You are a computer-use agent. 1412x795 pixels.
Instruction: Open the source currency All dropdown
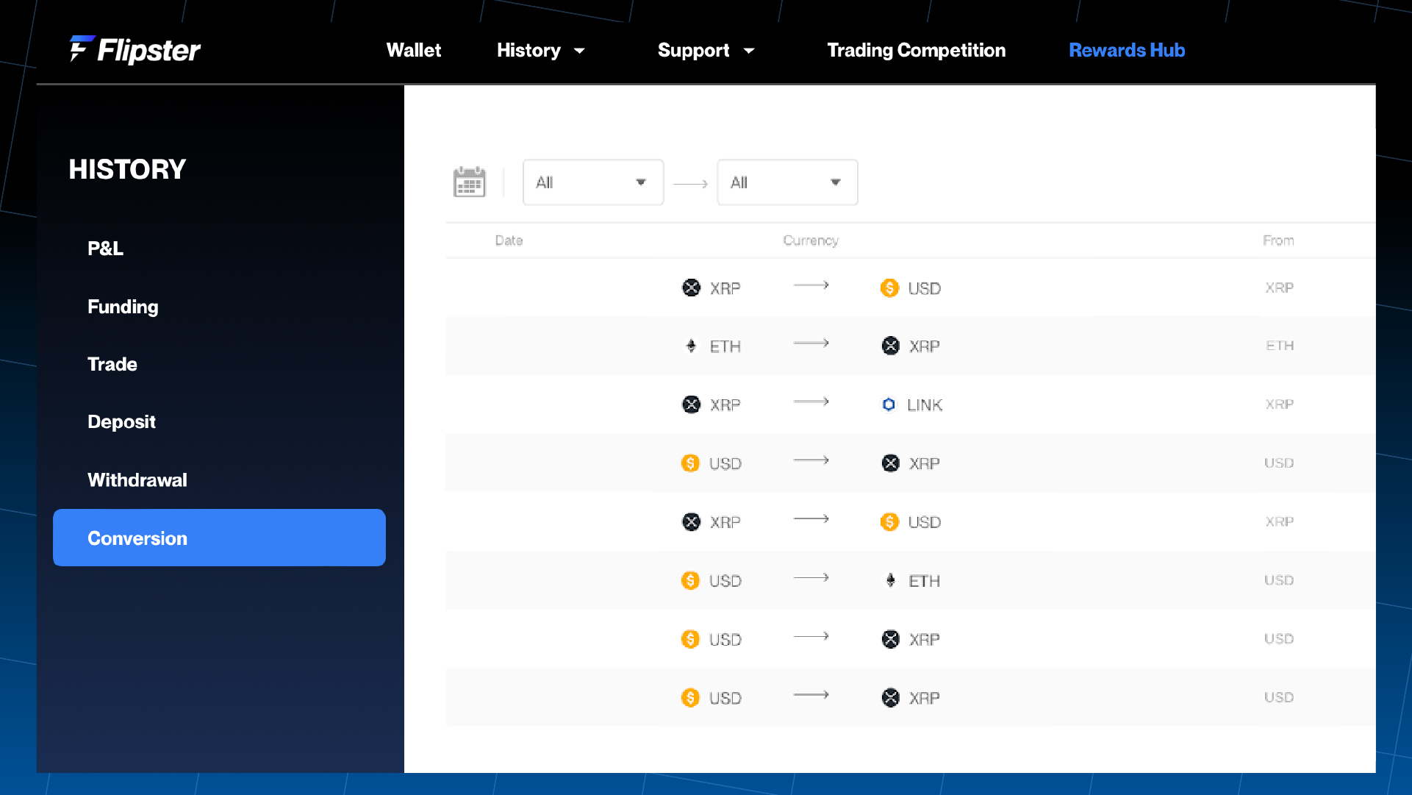coord(593,182)
